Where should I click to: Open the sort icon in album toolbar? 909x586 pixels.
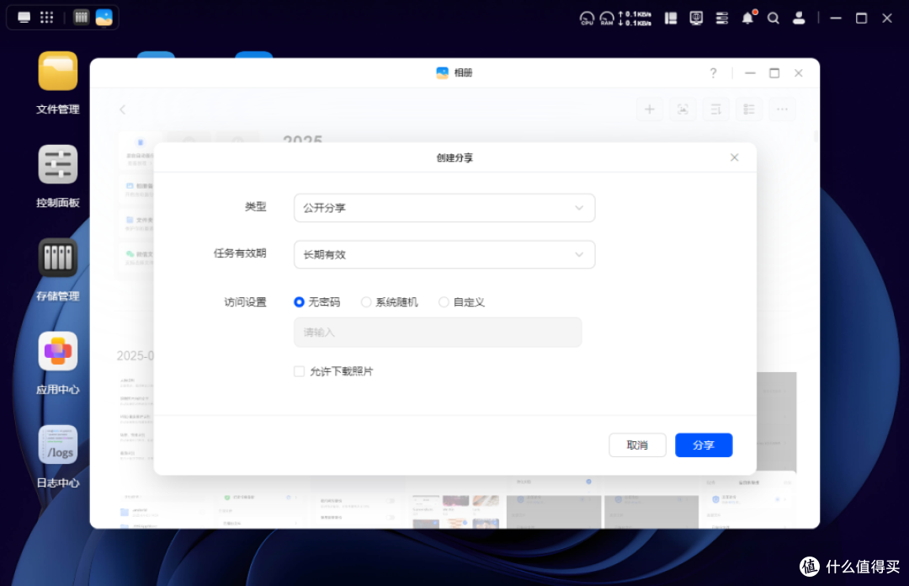coord(716,109)
